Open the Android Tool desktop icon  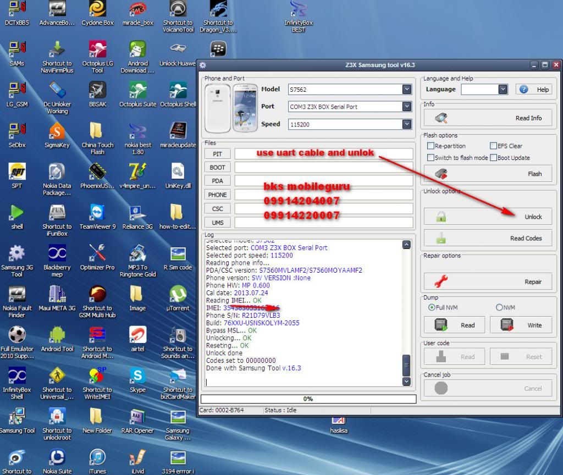[57, 339]
